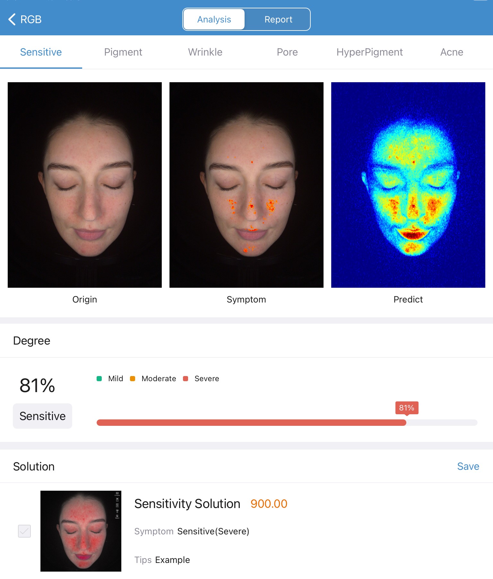493x579 pixels.
Task: Click the green Mild legend swatch
Action: pyautogui.click(x=99, y=379)
